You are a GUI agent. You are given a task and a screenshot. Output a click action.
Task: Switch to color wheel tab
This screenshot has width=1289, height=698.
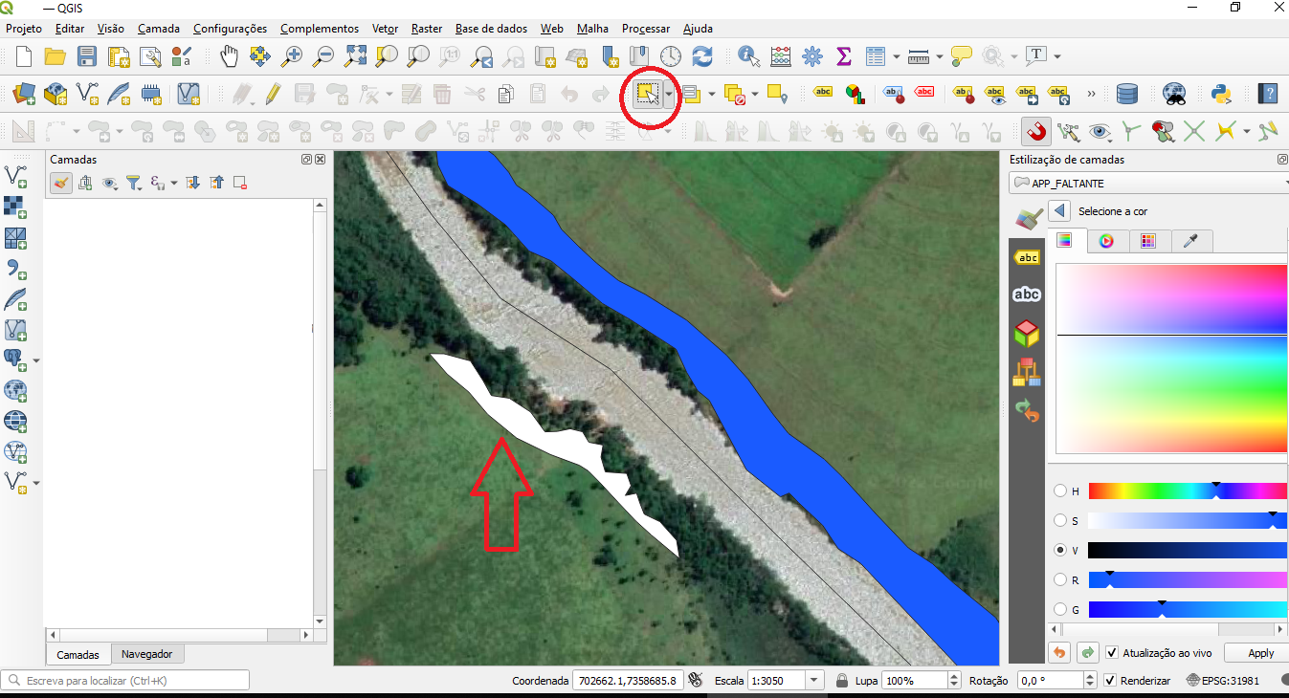point(1106,241)
